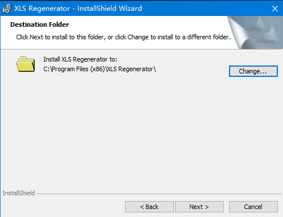This screenshot has height=217, width=283.
Task: Click the wizard title bar text
Action: pos(78,9)
